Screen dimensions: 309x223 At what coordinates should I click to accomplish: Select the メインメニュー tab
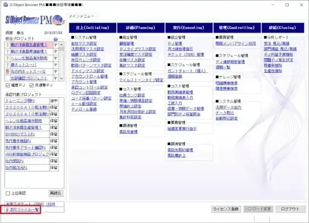tap(82, 16)
